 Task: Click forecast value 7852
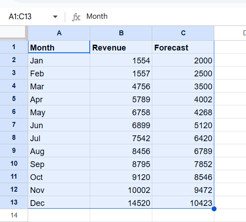tap(183, 163)
